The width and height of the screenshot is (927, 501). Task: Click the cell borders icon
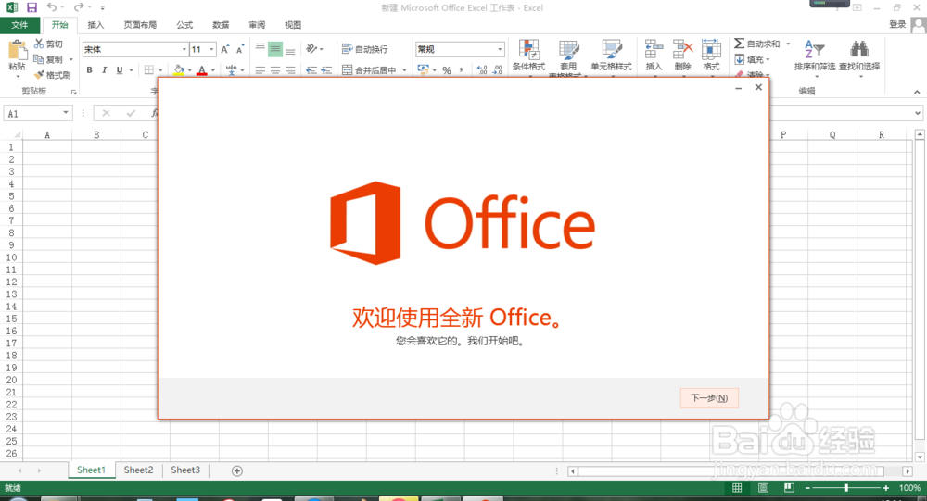pos(149,69)
